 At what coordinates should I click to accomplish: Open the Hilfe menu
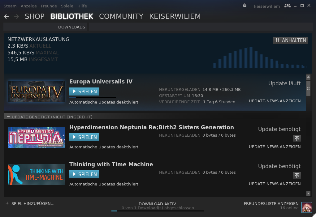coord(82,6)
